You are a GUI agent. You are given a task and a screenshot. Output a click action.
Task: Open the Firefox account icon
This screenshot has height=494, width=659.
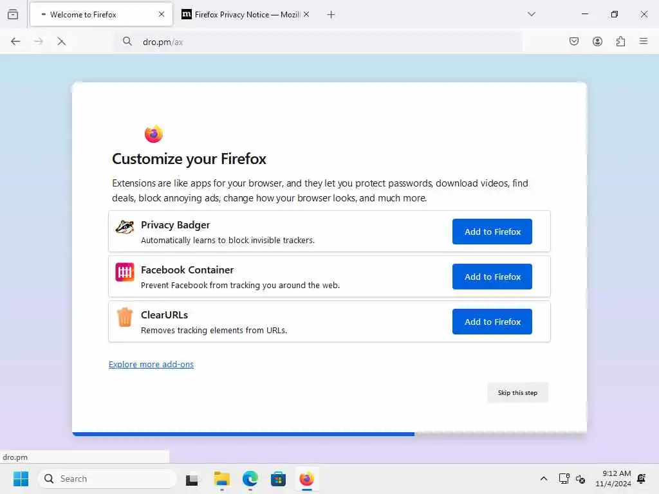pyautogui.click(x=597, y=41)
